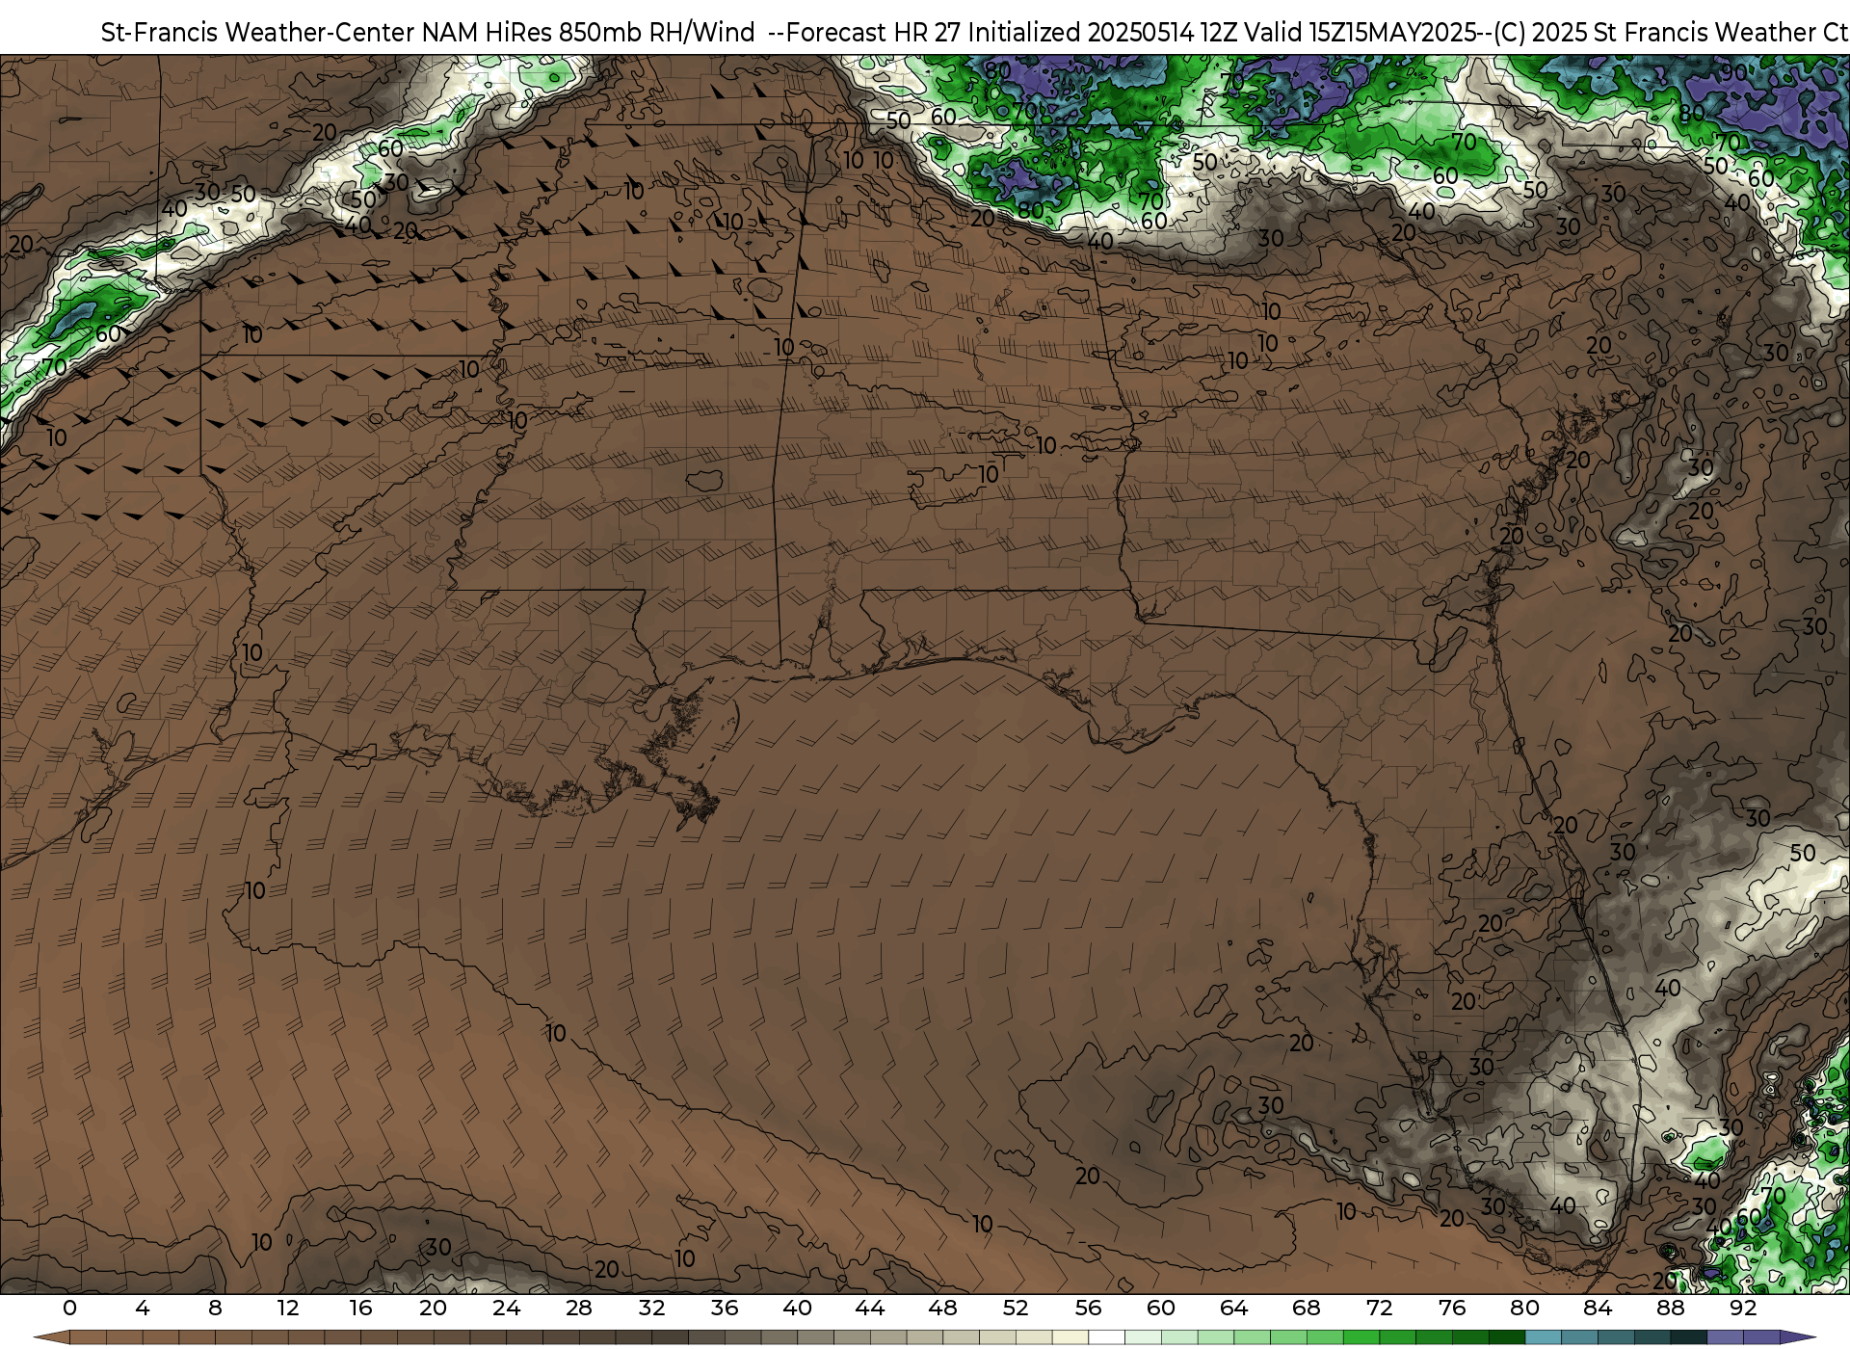Click the colorbar tick label '48'

click(942, 1308)
